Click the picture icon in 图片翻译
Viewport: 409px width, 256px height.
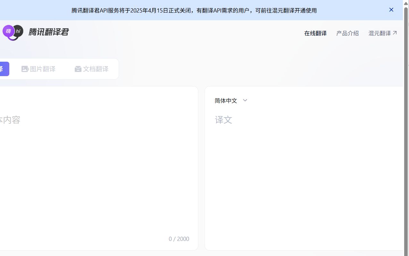(25, 69)
